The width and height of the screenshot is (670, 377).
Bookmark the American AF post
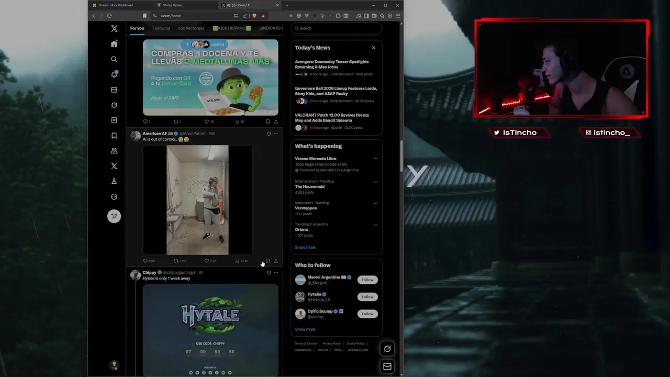(267, 261)
